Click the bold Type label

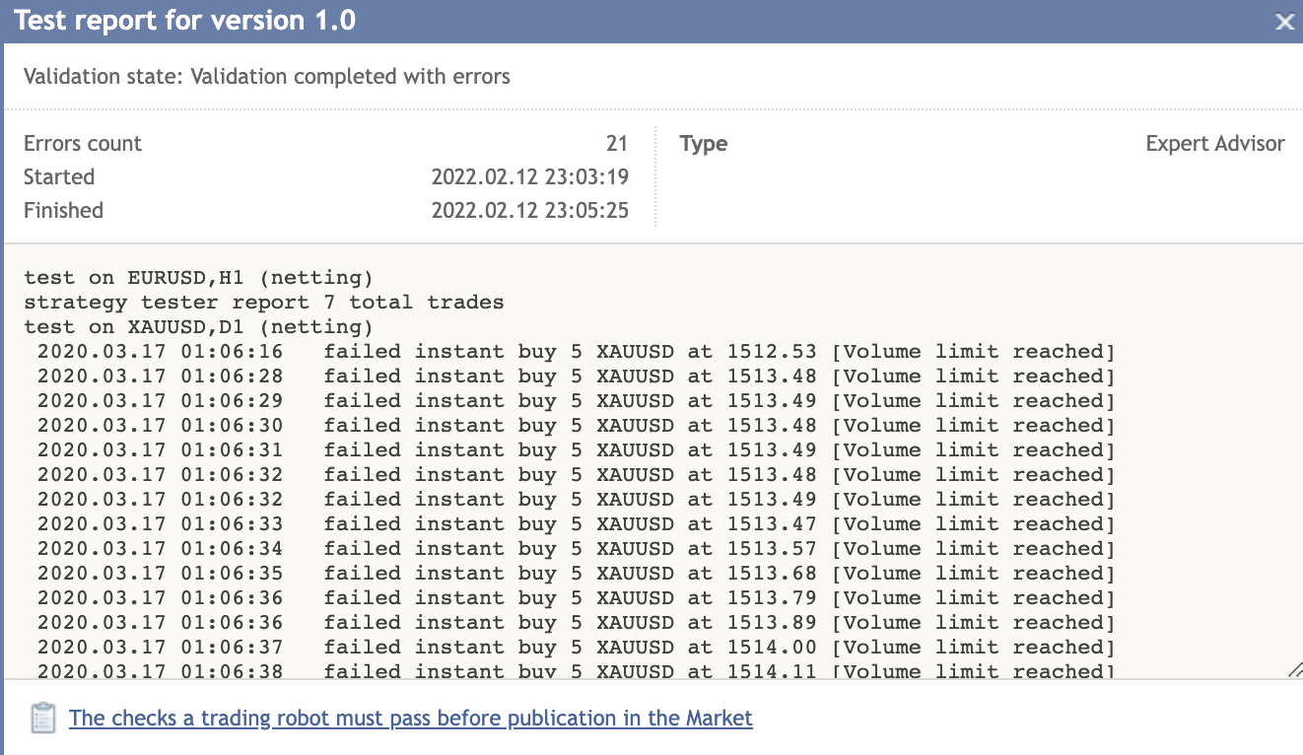[704, 144]
